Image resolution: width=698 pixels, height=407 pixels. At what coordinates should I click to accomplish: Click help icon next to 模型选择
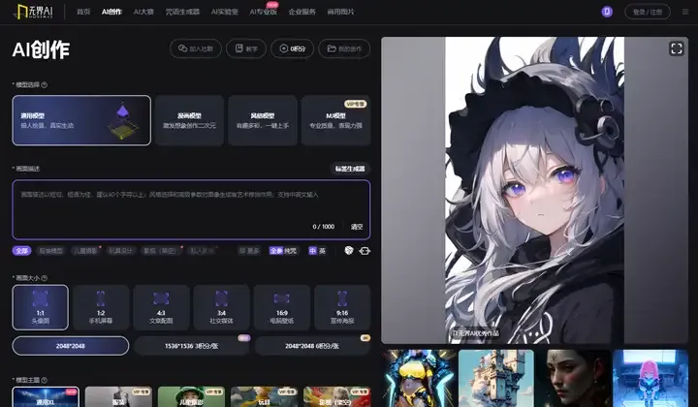44,85
